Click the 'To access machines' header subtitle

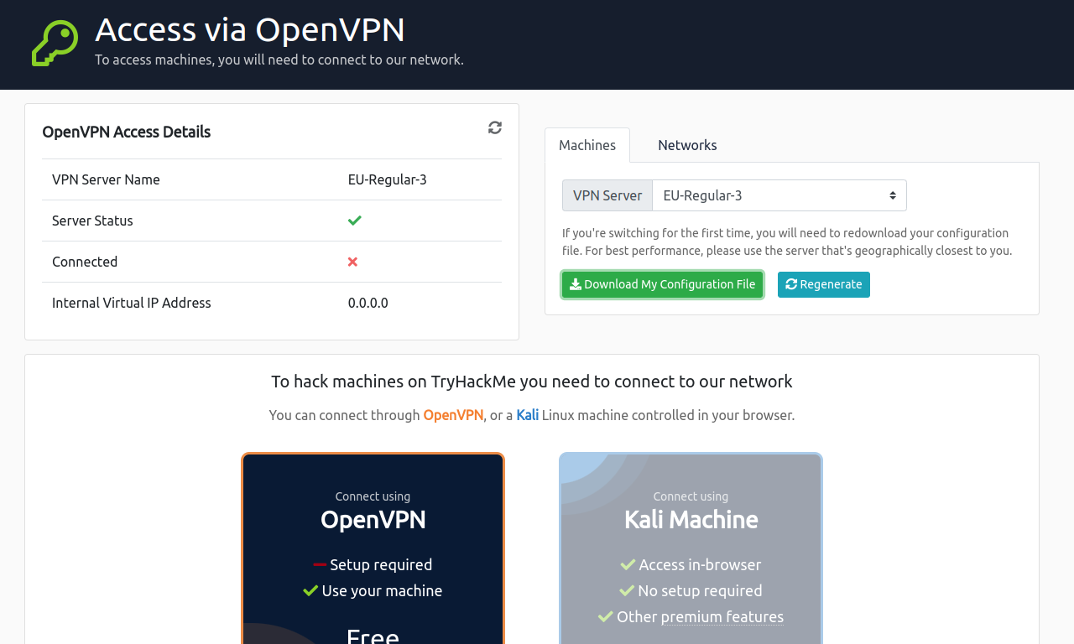click(279, 60)
